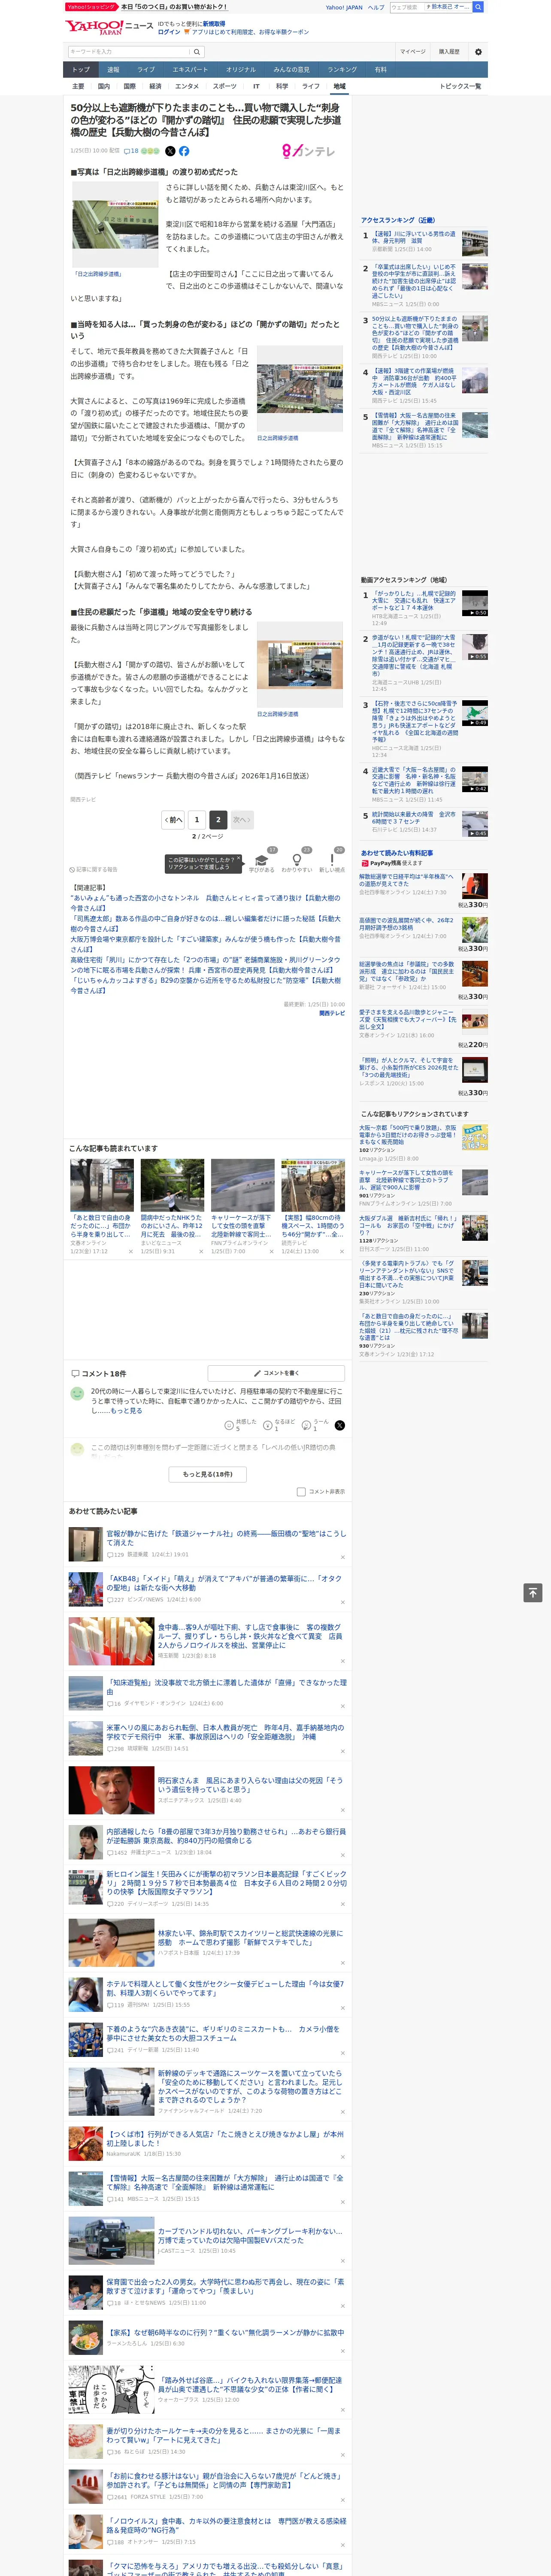Open the エキスパート navigation tab
The height and width of the screenshot is (2576, 551).
click(190, 70)
